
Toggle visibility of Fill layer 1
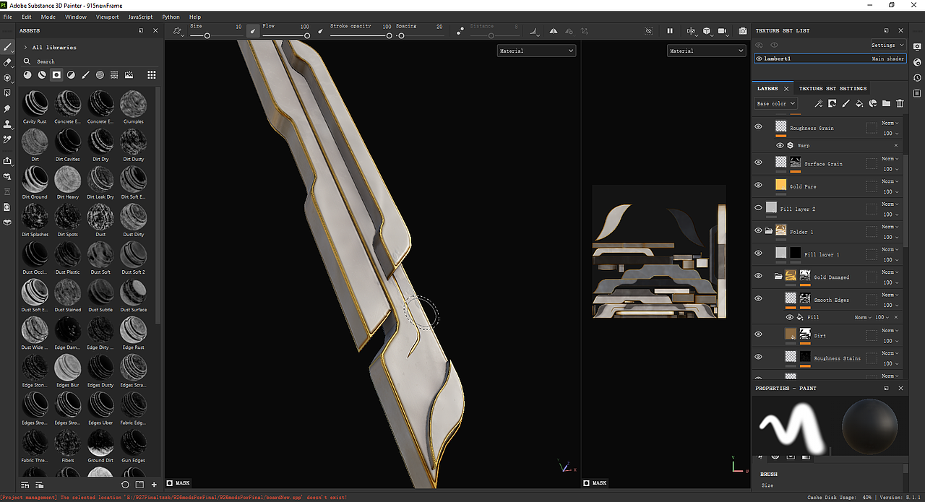(x=758, y=253)
